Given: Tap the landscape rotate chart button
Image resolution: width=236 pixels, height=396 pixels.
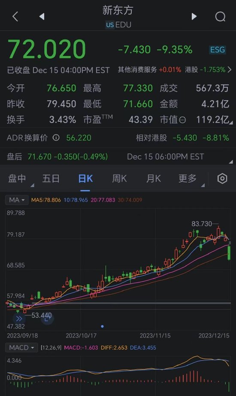Looking at the screenshot, I should (x=47, y=319).
